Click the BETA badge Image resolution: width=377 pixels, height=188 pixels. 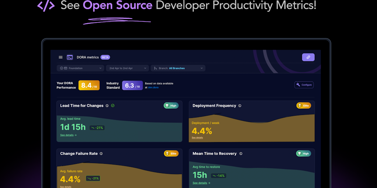(x=105, y=57)
